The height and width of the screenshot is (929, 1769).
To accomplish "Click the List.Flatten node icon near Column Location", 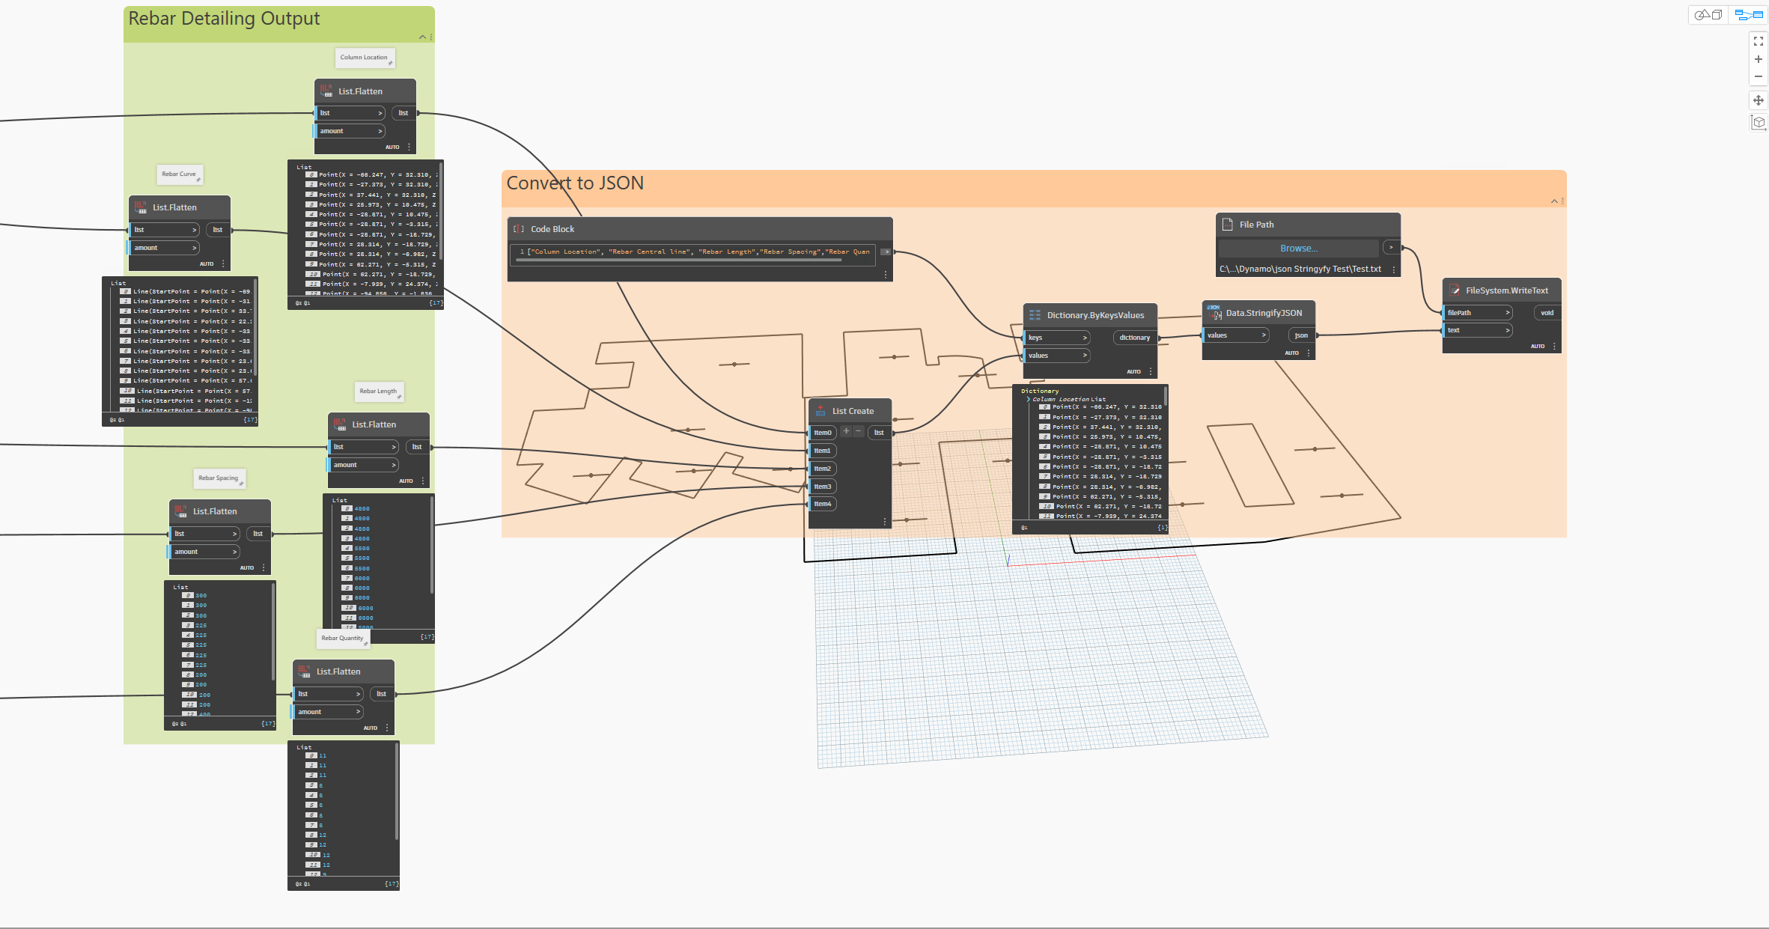I will [x=326, y=91].
